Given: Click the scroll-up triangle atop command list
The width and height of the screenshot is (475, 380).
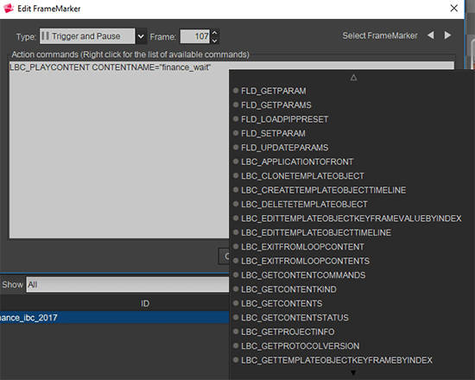Looking at the screenshot, I should click(353, 78).
